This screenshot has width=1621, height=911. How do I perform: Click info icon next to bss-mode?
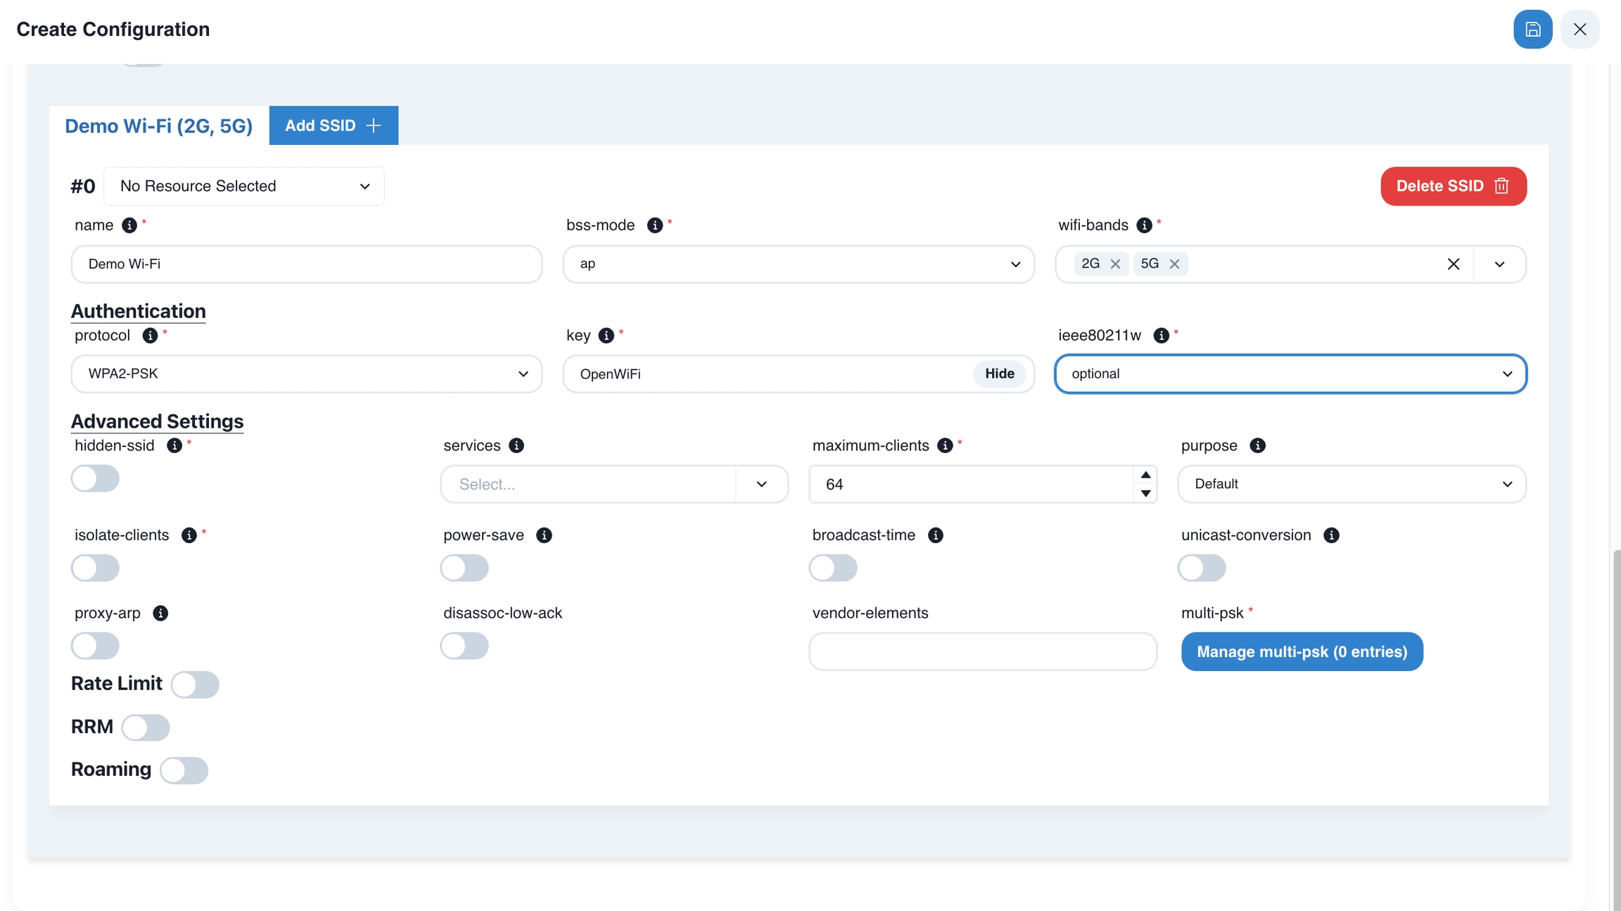coord(654,225)
